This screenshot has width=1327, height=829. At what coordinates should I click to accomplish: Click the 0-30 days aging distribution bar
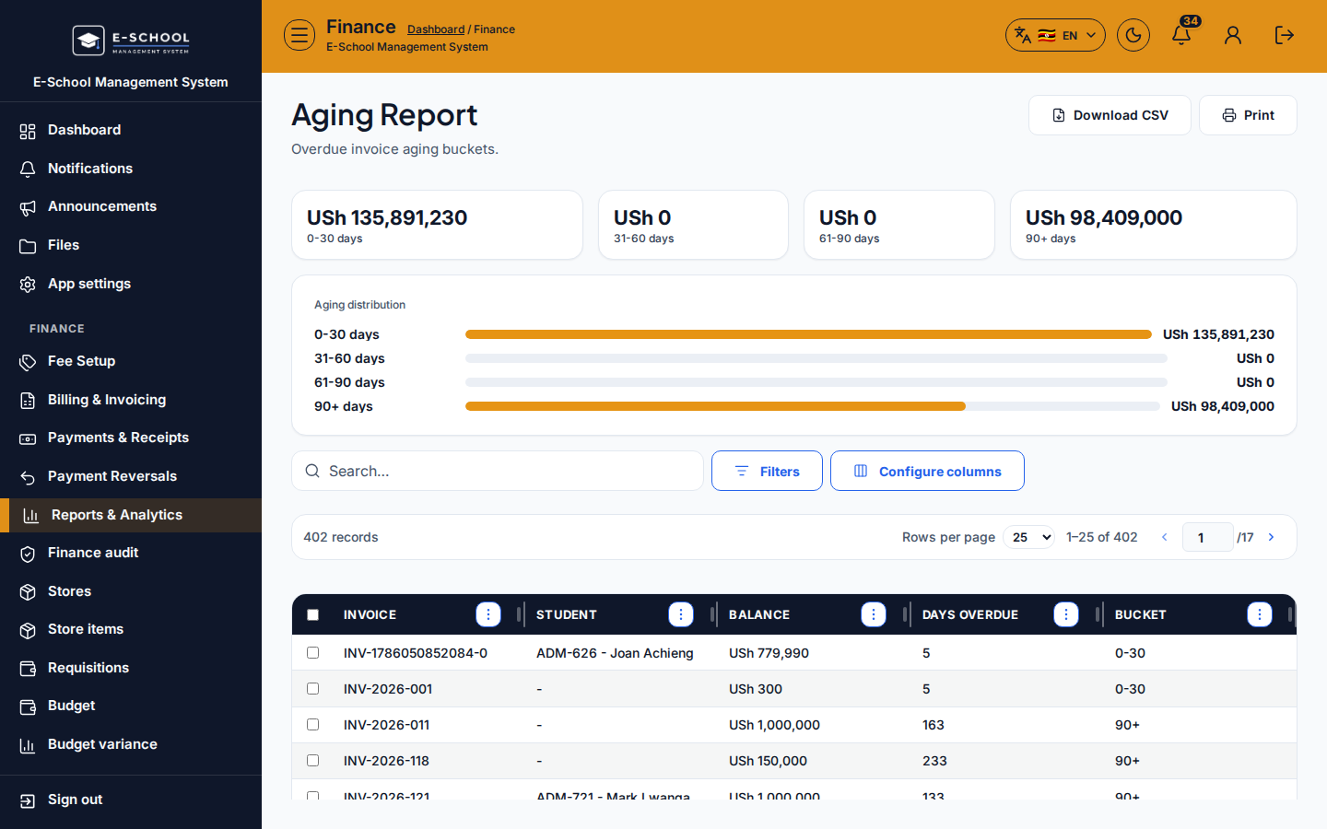tap(808, 334)
